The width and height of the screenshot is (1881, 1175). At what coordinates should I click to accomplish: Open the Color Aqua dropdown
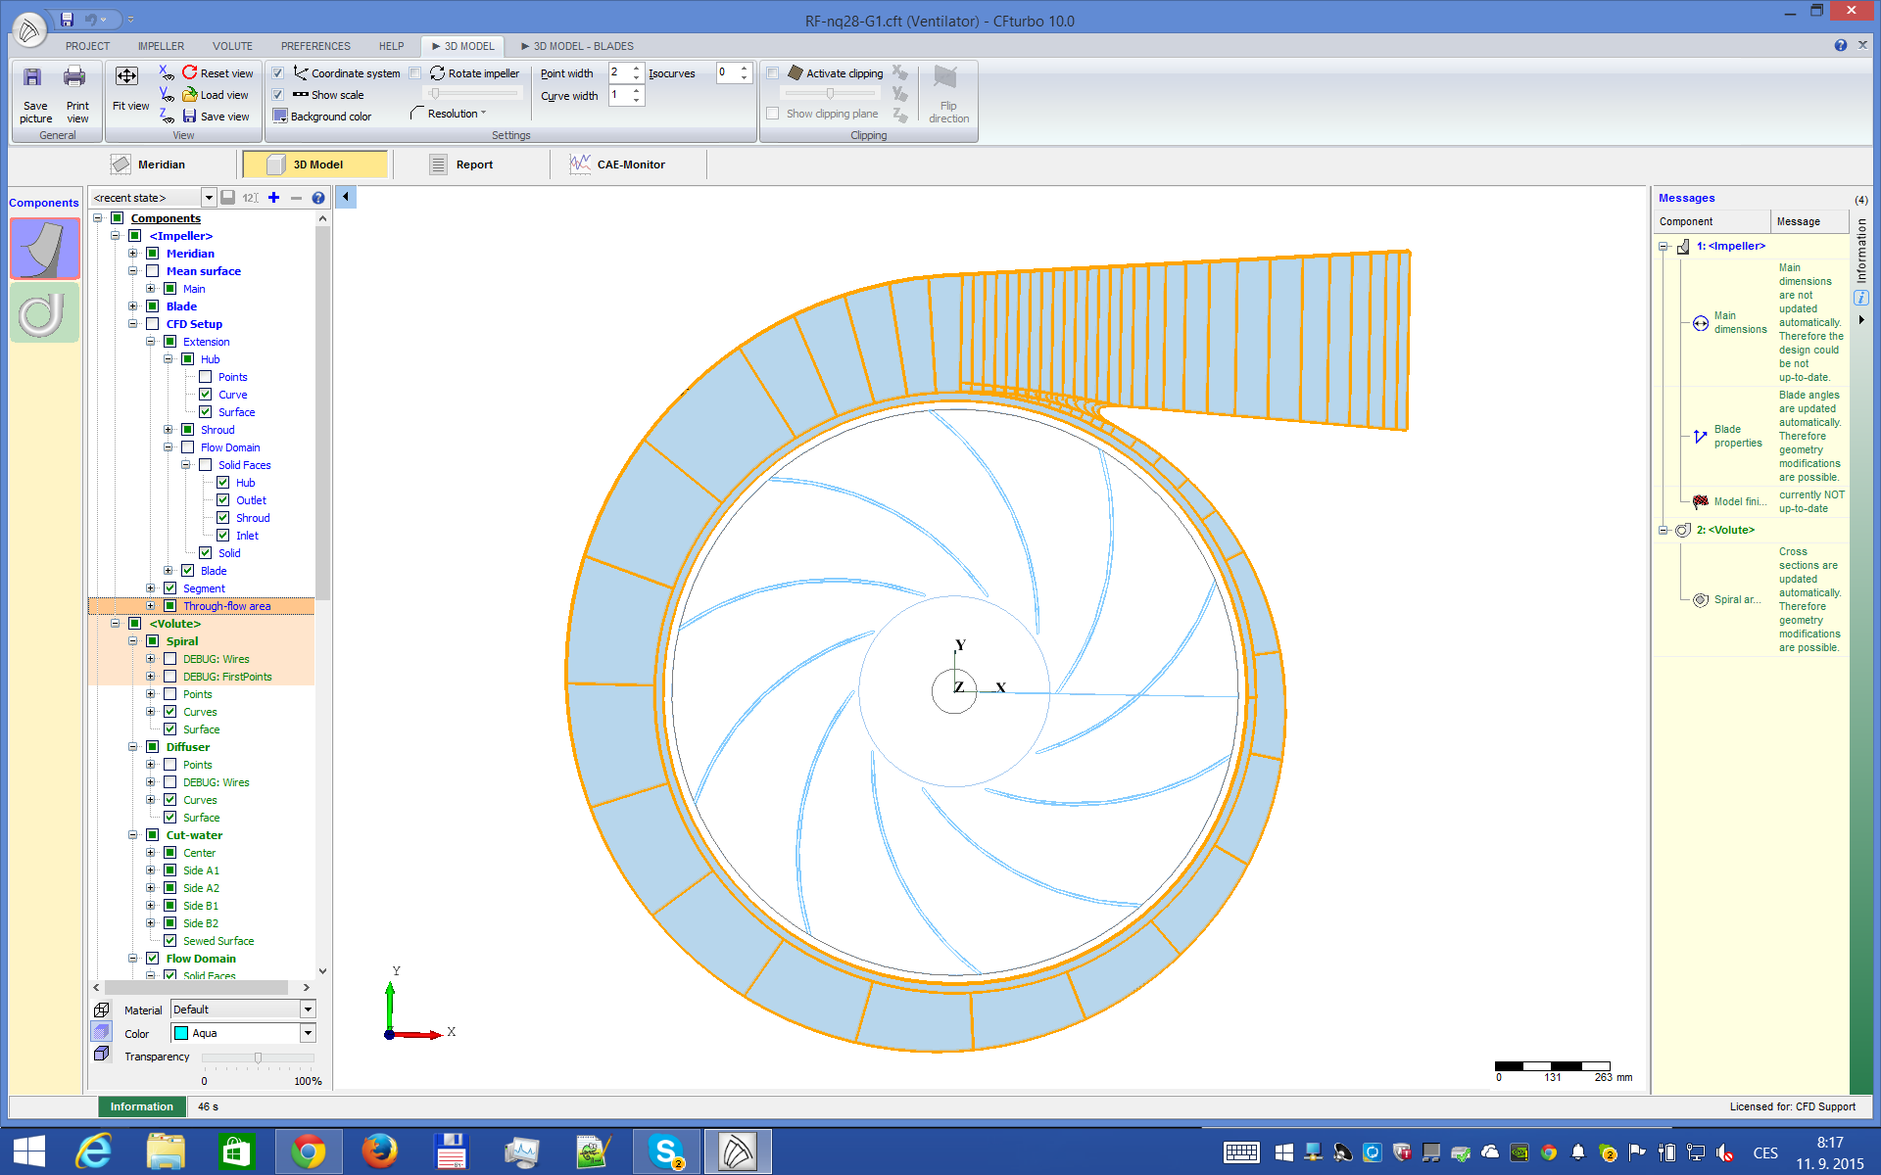308,1033
